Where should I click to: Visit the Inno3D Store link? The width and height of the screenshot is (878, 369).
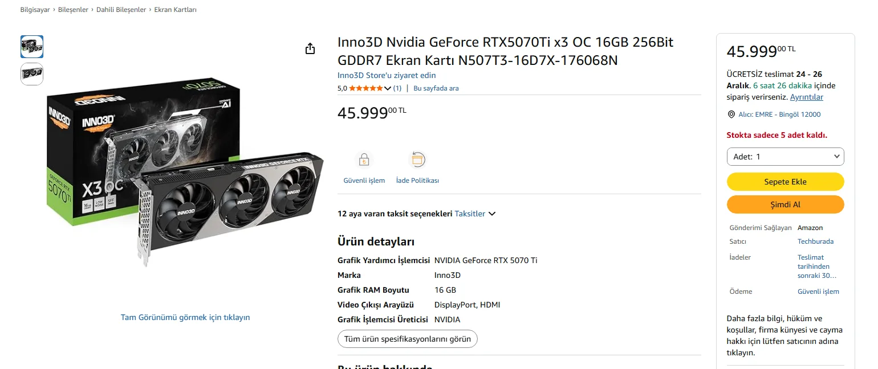tap(387, 75)
